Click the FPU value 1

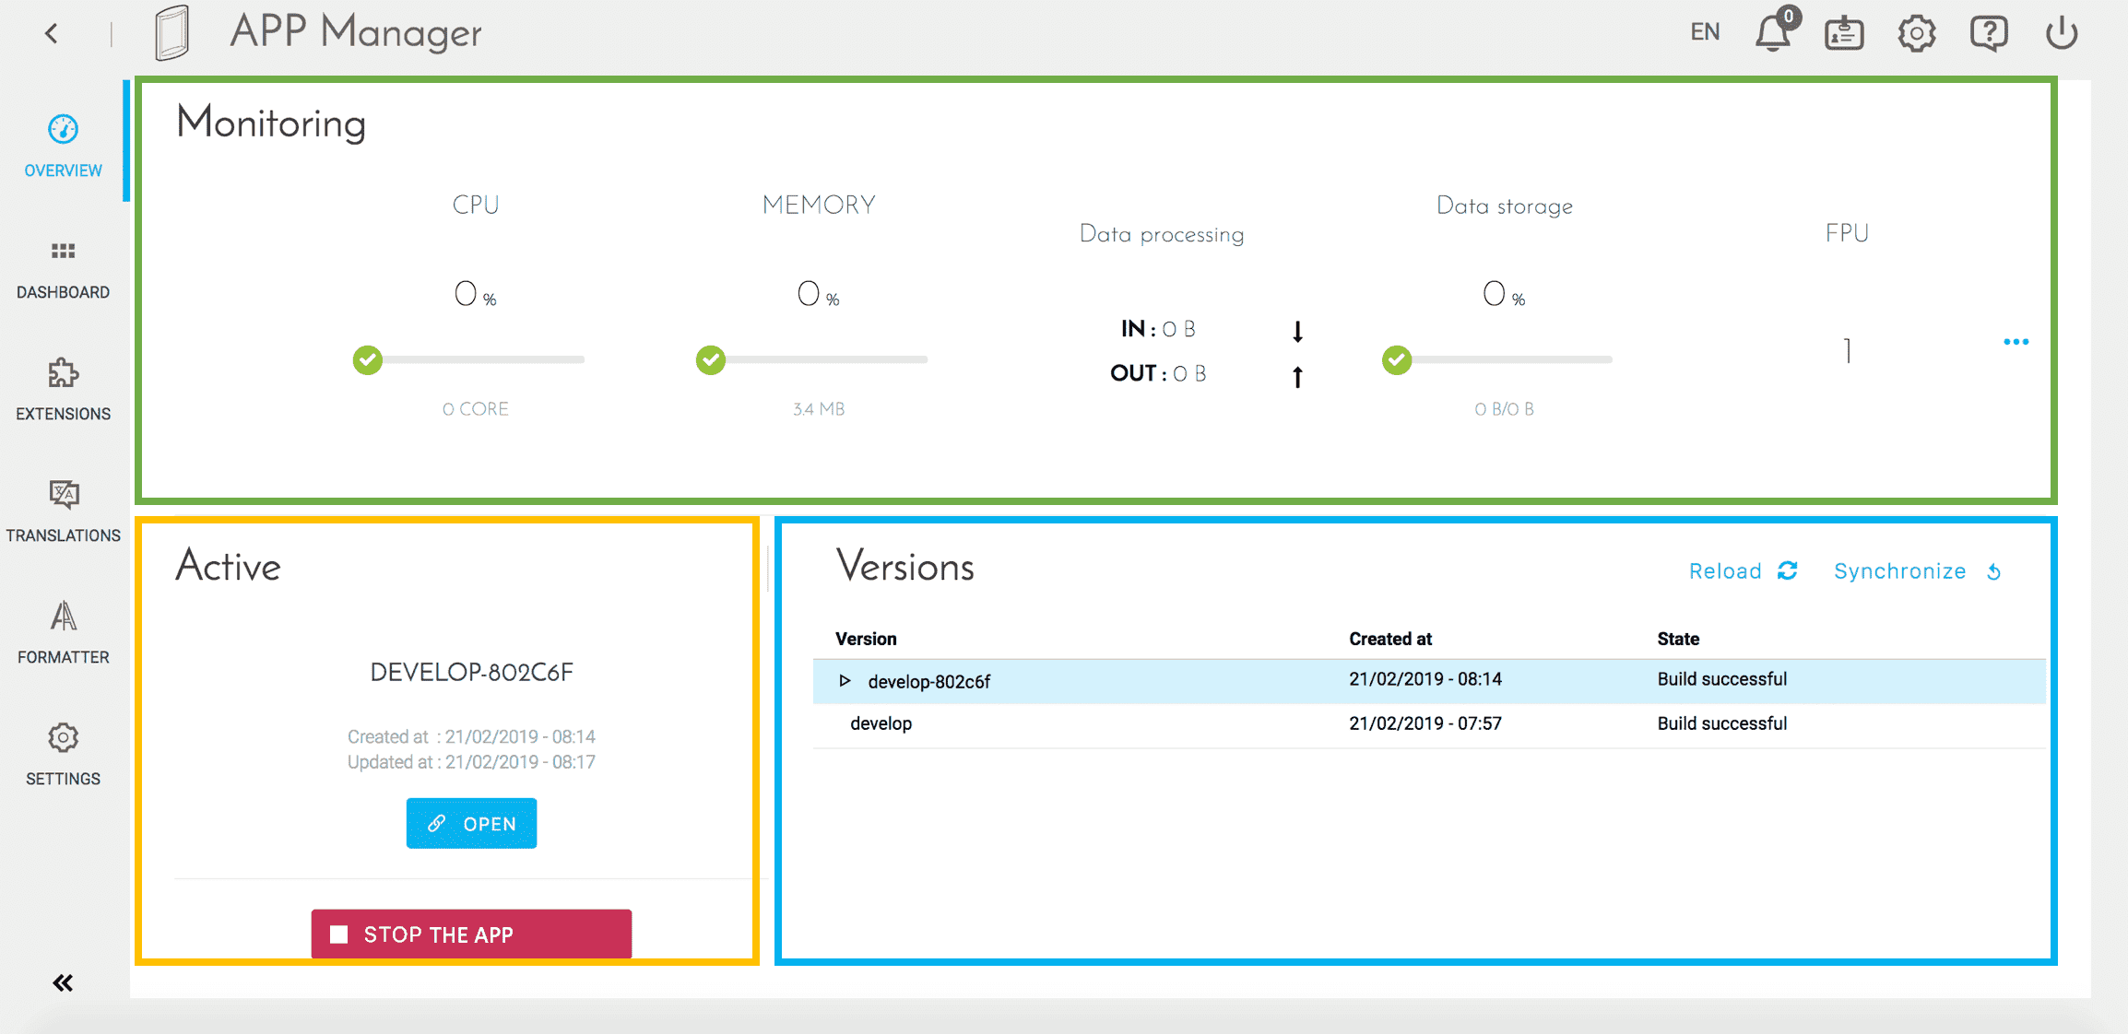click(x=1847, y=350)
